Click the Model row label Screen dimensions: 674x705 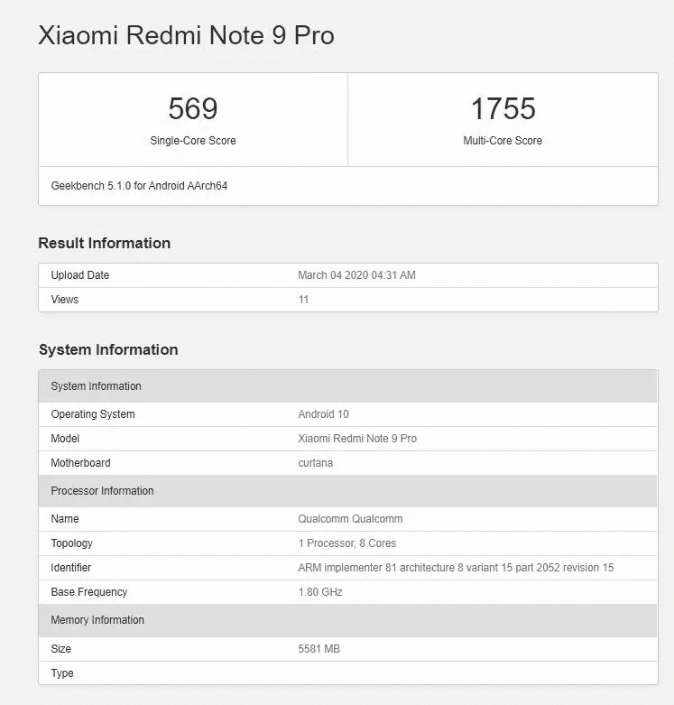pos(65,439)
